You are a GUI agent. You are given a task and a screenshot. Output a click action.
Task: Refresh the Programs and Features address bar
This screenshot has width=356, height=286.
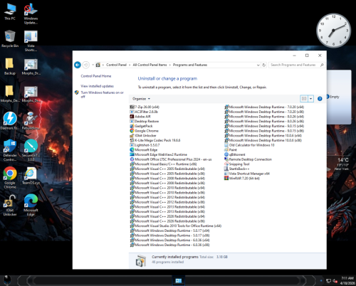(263, 65)
